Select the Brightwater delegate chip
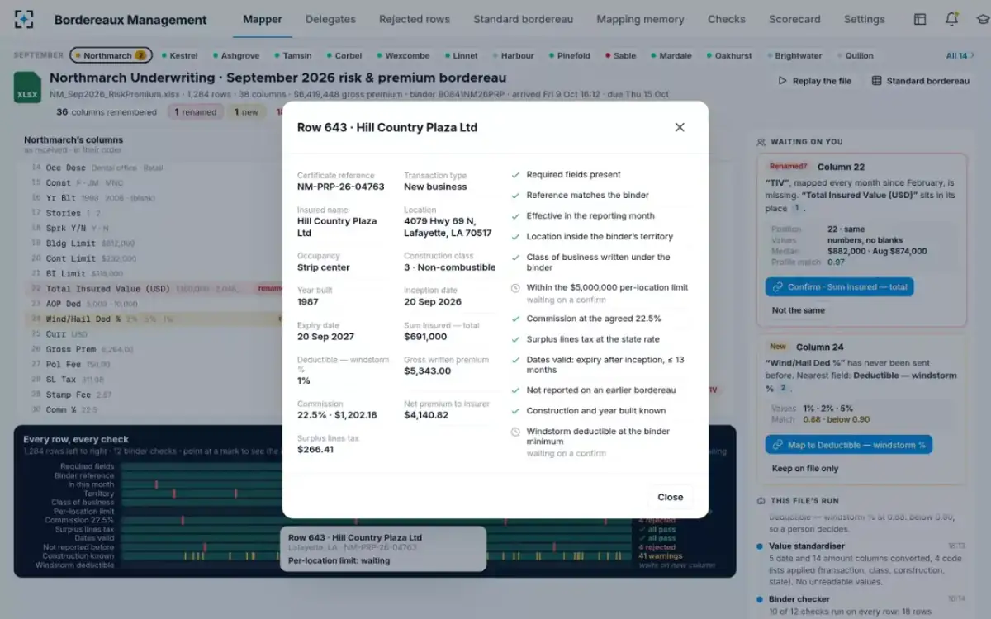991x619 pixels. (x=794, y=56)
